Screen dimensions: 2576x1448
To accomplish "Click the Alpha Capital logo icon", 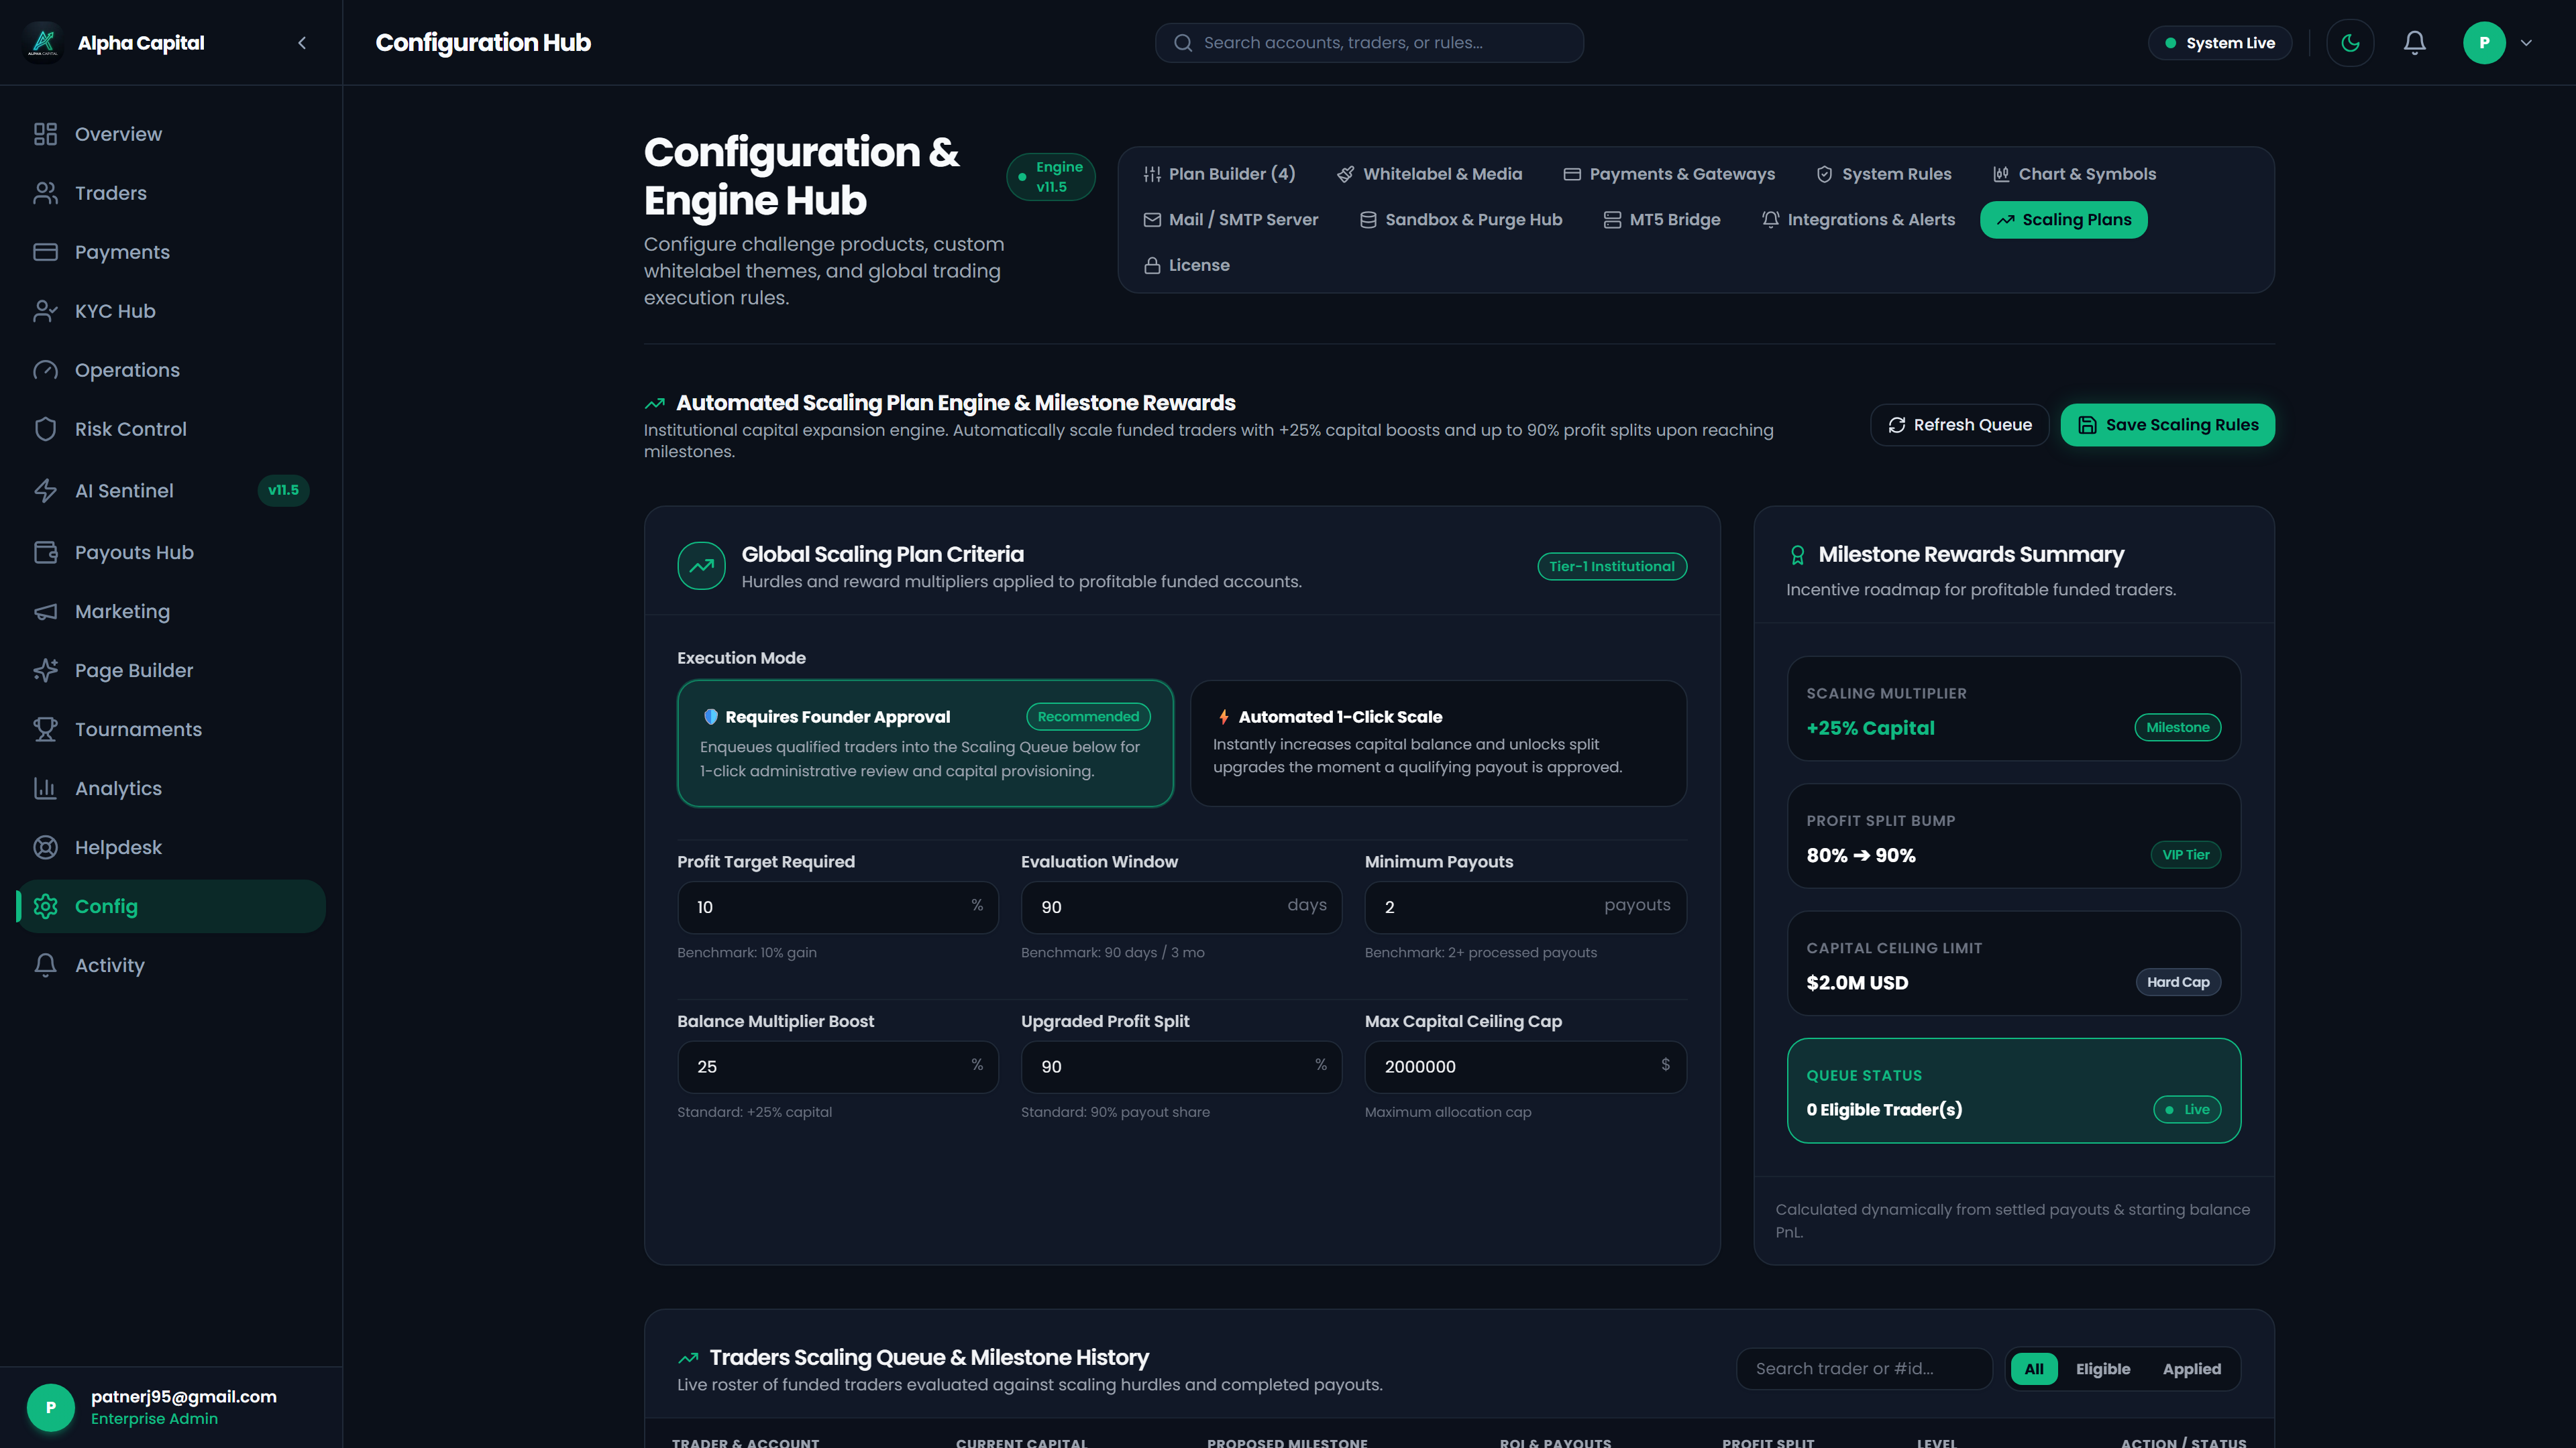I will 43,42.
